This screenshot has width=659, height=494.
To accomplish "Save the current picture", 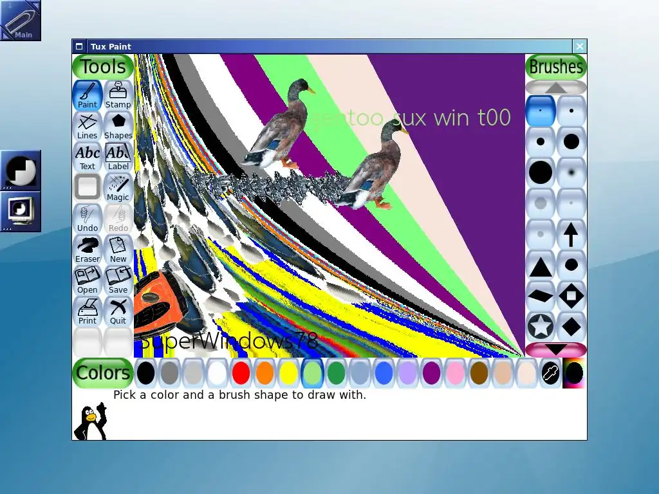I will click(118, 280).
